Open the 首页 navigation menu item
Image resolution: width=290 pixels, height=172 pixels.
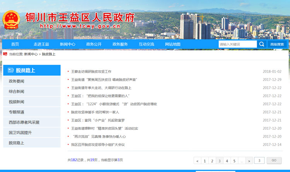pos(15,44)
